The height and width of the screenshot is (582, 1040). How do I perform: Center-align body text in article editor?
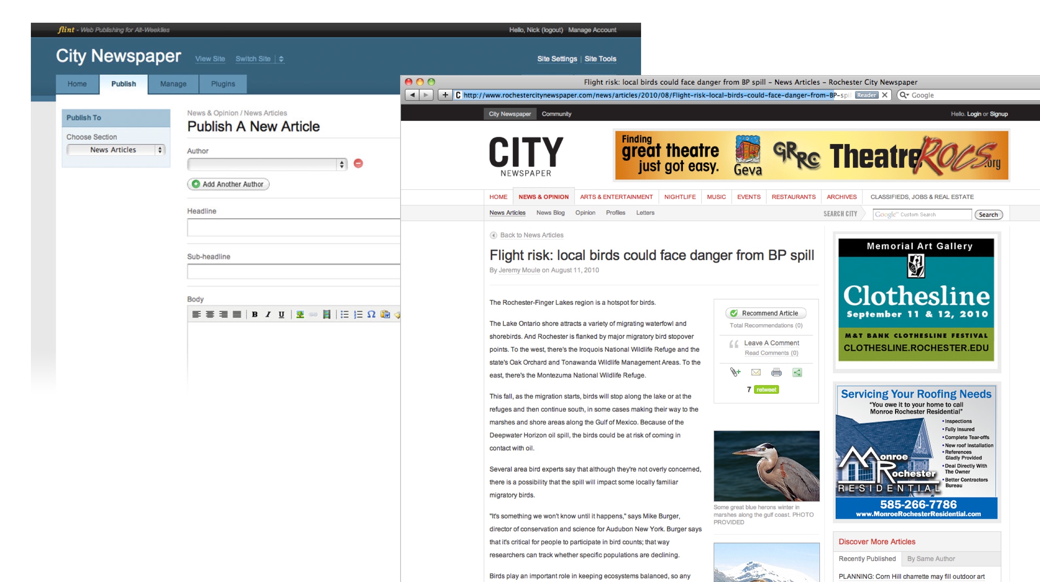tap(210, 314)
